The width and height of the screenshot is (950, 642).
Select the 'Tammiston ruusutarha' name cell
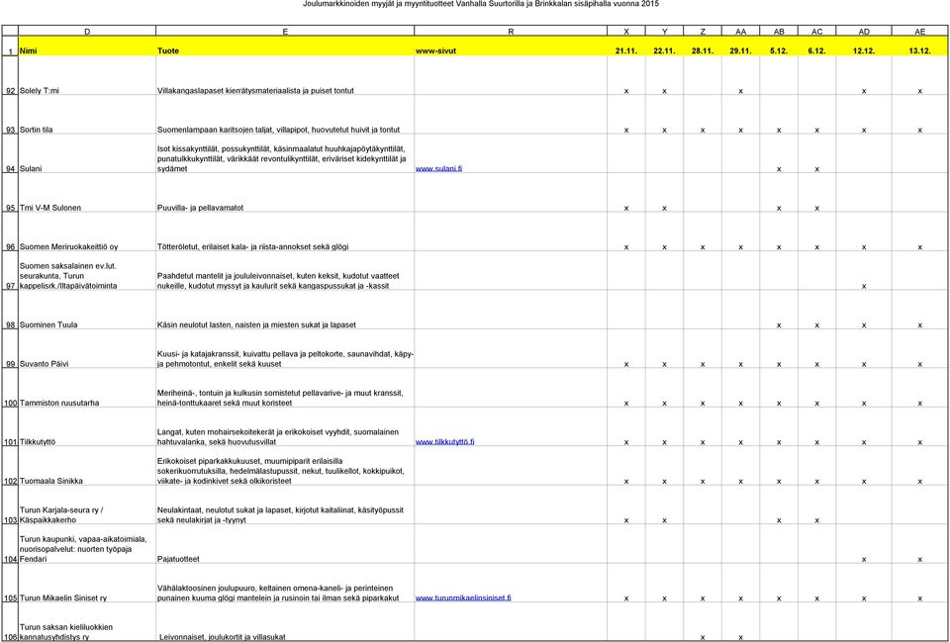pyautogui.click(x=87, y=388)
